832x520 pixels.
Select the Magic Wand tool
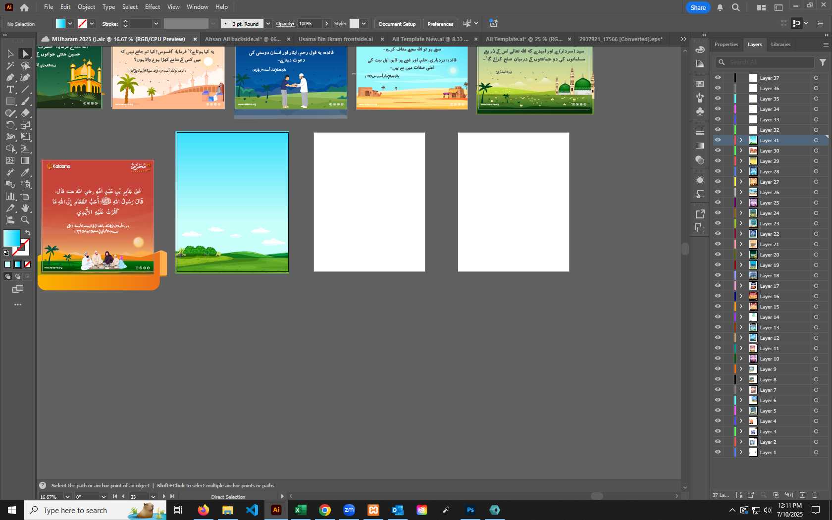tap(10, 65)
